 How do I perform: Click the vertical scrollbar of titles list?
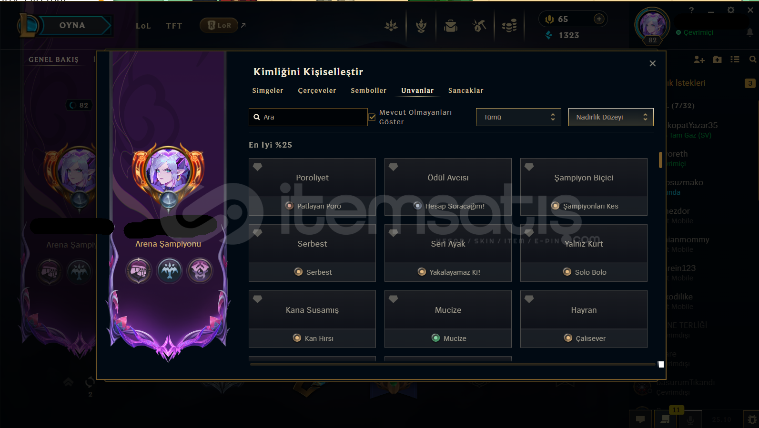[660, 160]
